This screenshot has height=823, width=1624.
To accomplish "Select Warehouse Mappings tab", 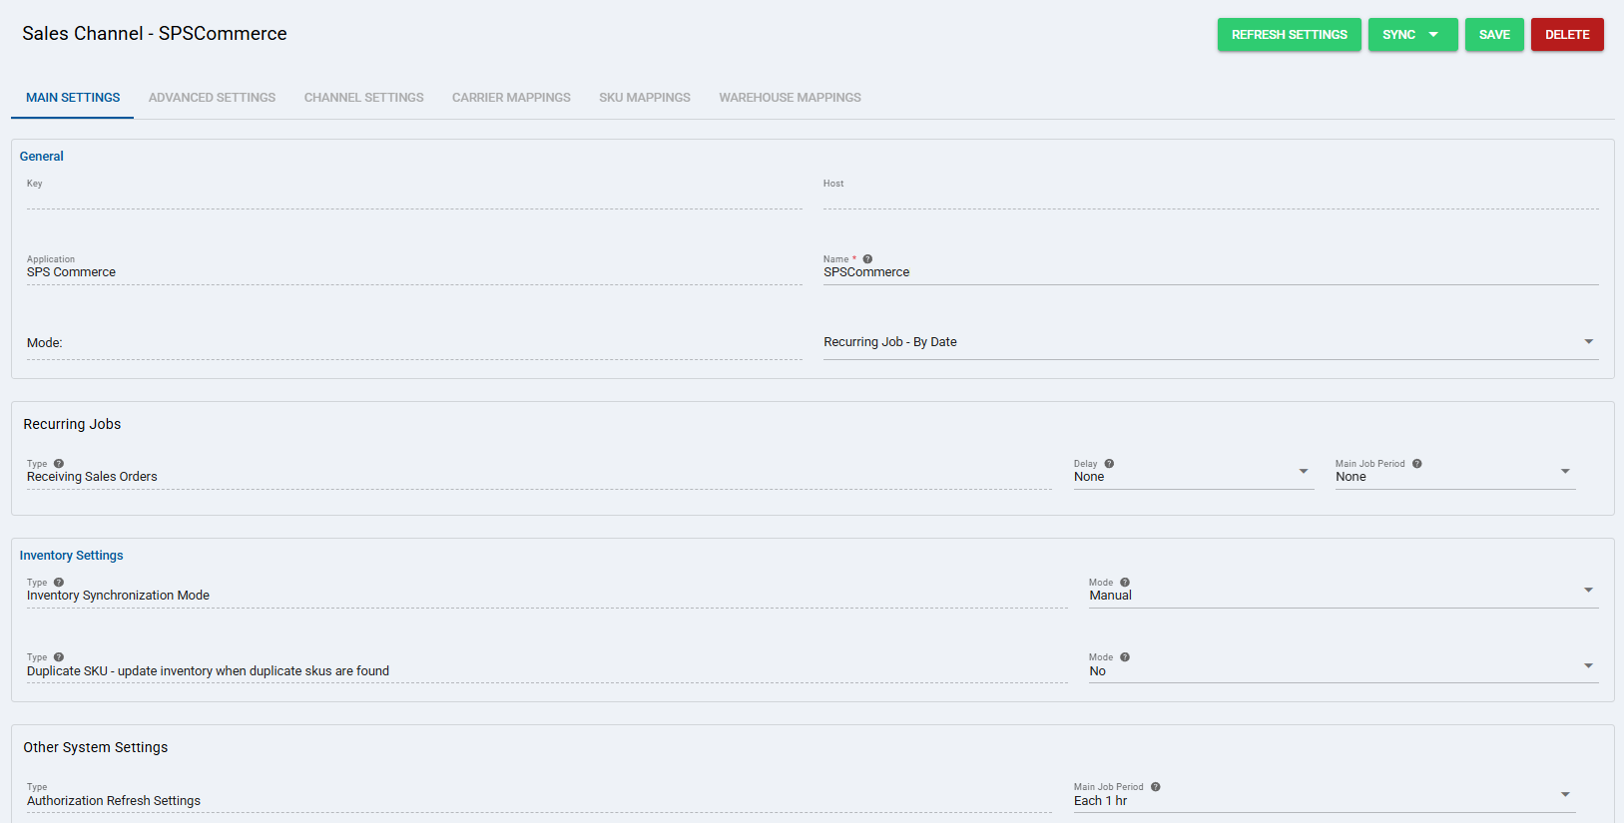I will [x=790, y=98].
